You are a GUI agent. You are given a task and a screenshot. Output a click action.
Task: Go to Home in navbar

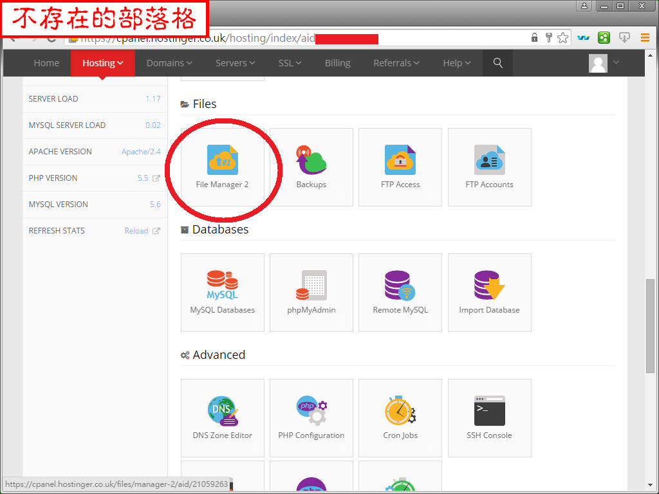coord(46,63)
